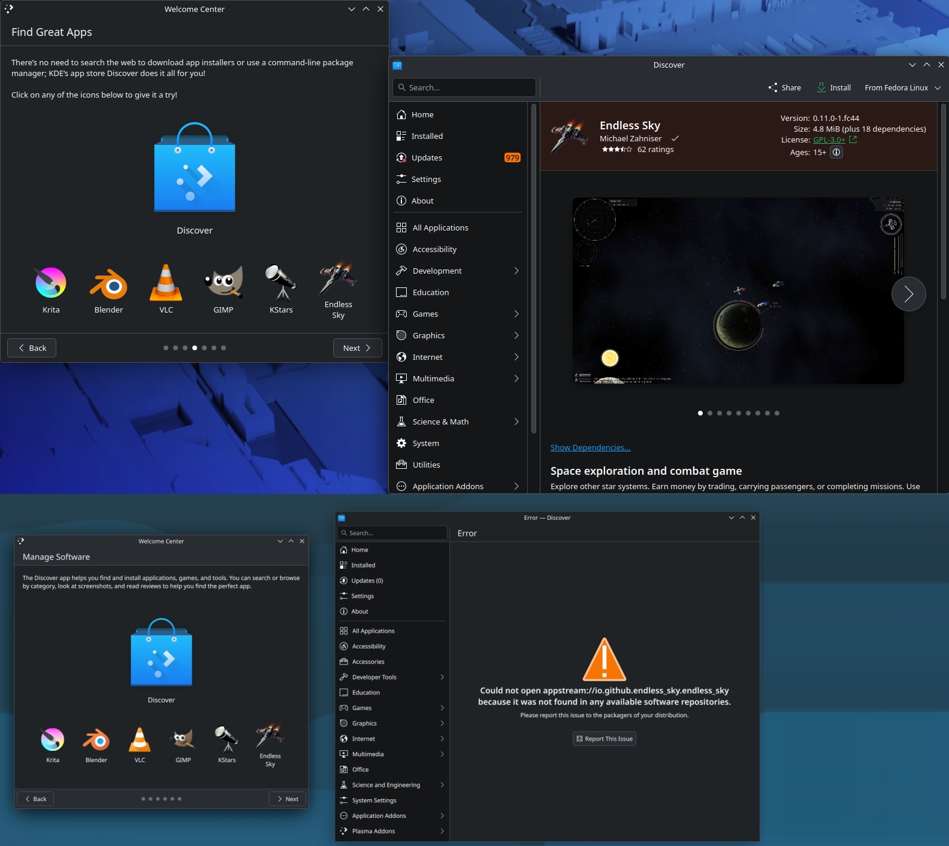Screen dimensions: 949x846
Task: Focus Search field in Endless Sky Discover window
Action: [x=464, y=87]
